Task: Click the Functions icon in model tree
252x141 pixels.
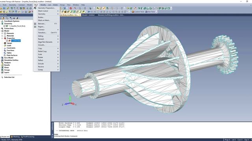Action: click(x=5, y=51)
